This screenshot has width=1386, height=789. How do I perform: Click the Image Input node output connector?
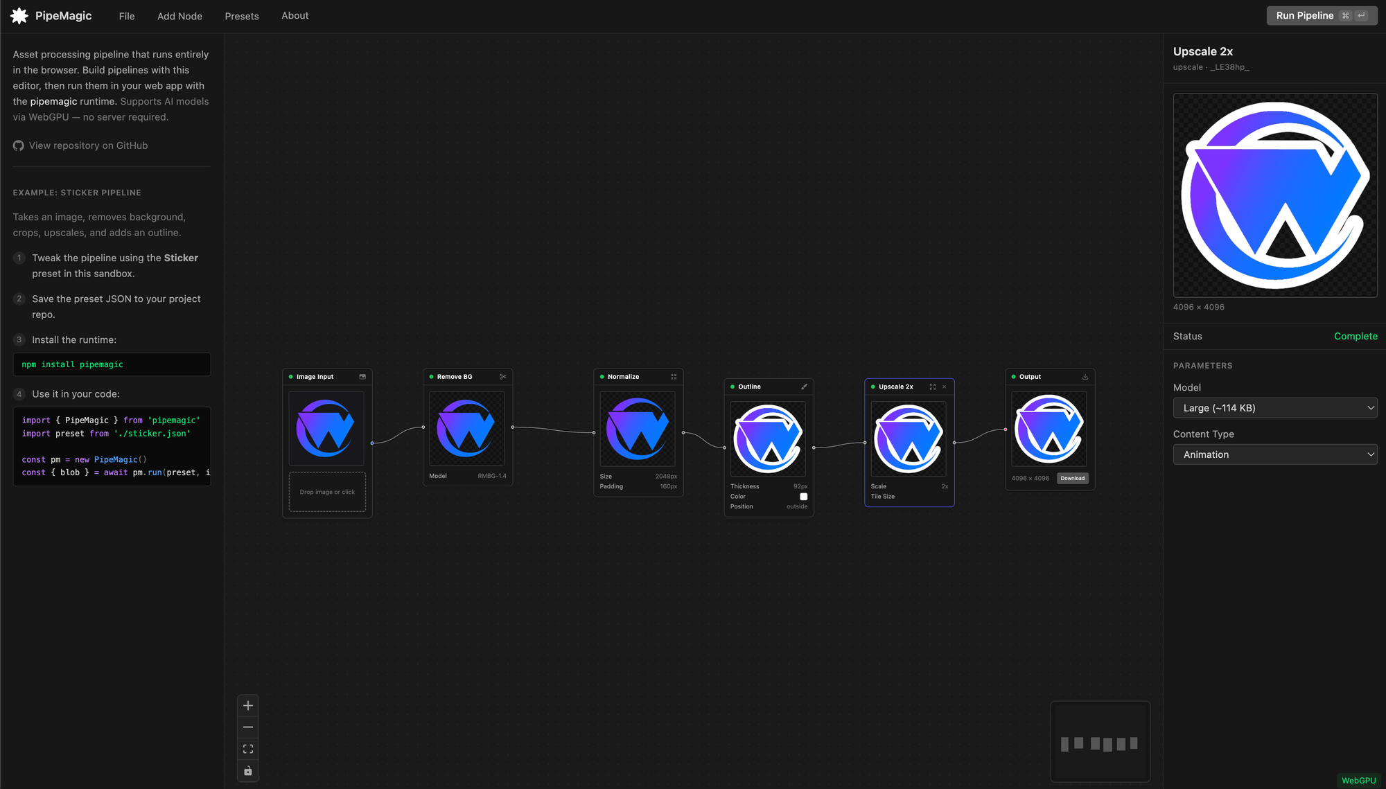click(x=372, y=443)
